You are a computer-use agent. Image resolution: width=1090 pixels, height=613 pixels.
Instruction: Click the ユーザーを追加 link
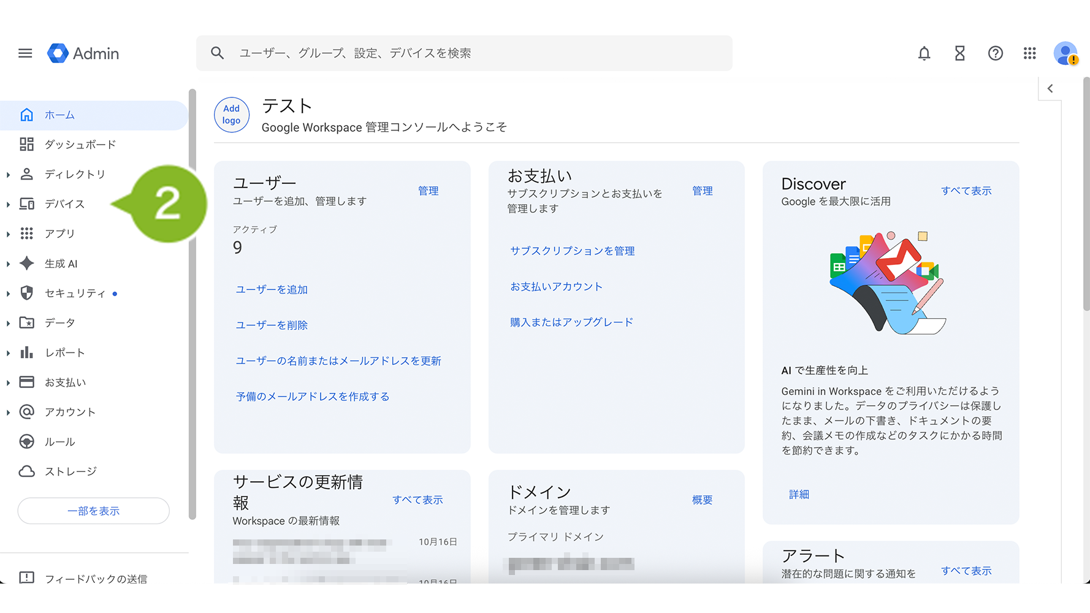[x=272, y=289]
